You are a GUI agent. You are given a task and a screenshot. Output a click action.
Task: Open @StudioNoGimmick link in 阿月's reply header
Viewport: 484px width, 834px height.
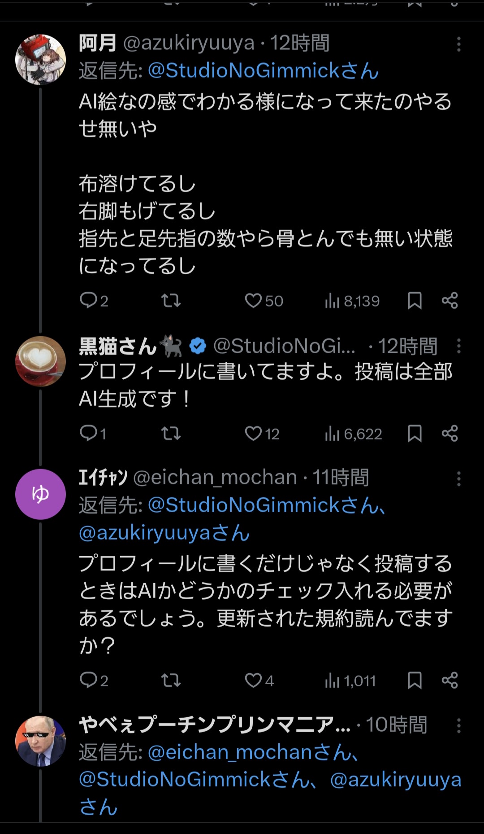[263, 71]
